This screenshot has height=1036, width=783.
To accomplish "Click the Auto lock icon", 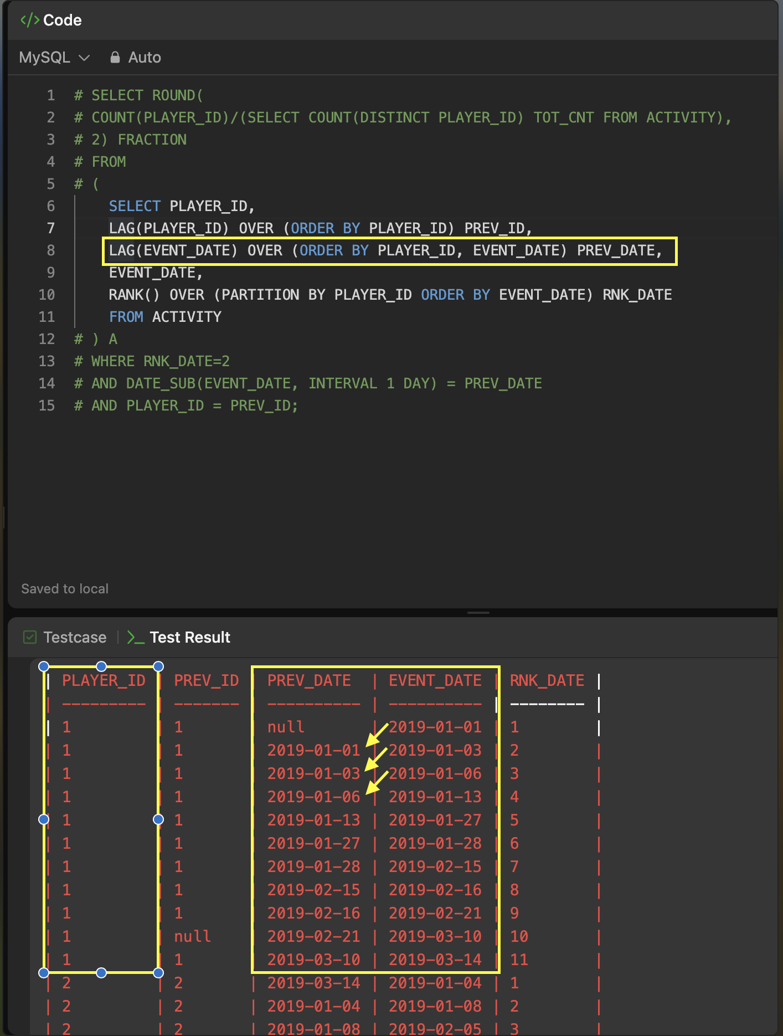I will pos(115,57).
